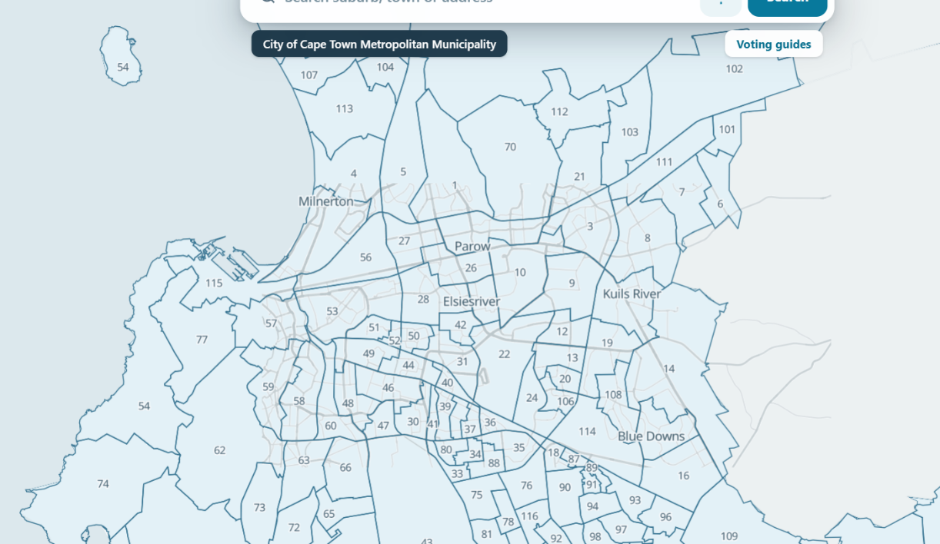Select ward 101 on the map
This screenshot has width=940, height=544.
click(x=727, y=129)
